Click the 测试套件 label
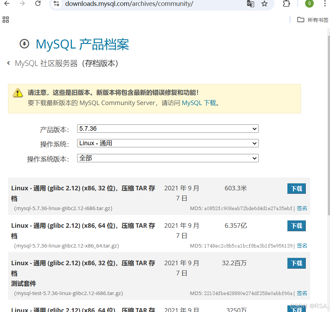 pos(24,284)
